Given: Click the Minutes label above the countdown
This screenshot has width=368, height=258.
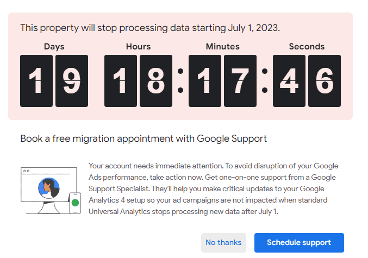Looking at the screenshot, I should coord(222,47).
